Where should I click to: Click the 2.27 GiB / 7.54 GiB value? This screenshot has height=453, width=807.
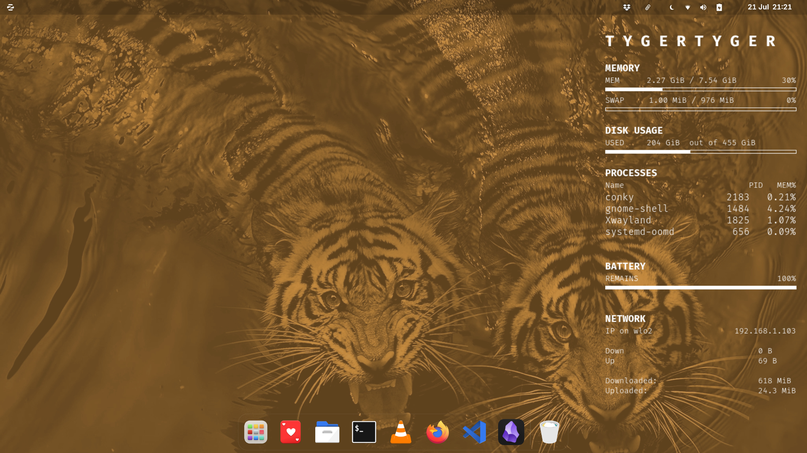pyautogui.click(x=691, y=81)
